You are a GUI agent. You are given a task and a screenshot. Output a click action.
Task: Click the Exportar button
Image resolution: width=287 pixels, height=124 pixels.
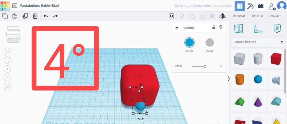(257, 16)
